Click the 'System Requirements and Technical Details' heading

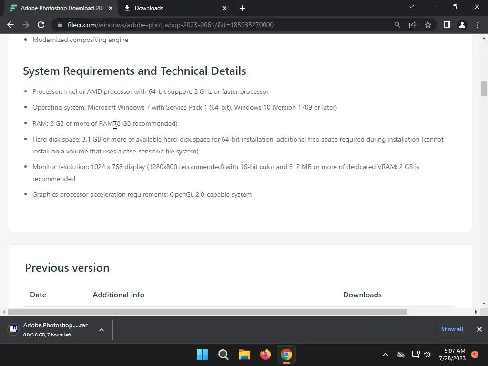pyautogui.click(x=134, y=71)
